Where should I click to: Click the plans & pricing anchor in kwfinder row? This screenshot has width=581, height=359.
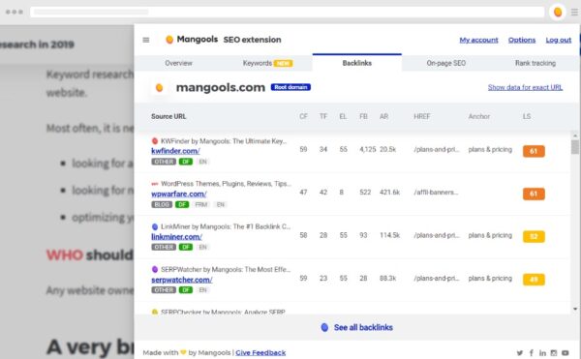(490, 150)
